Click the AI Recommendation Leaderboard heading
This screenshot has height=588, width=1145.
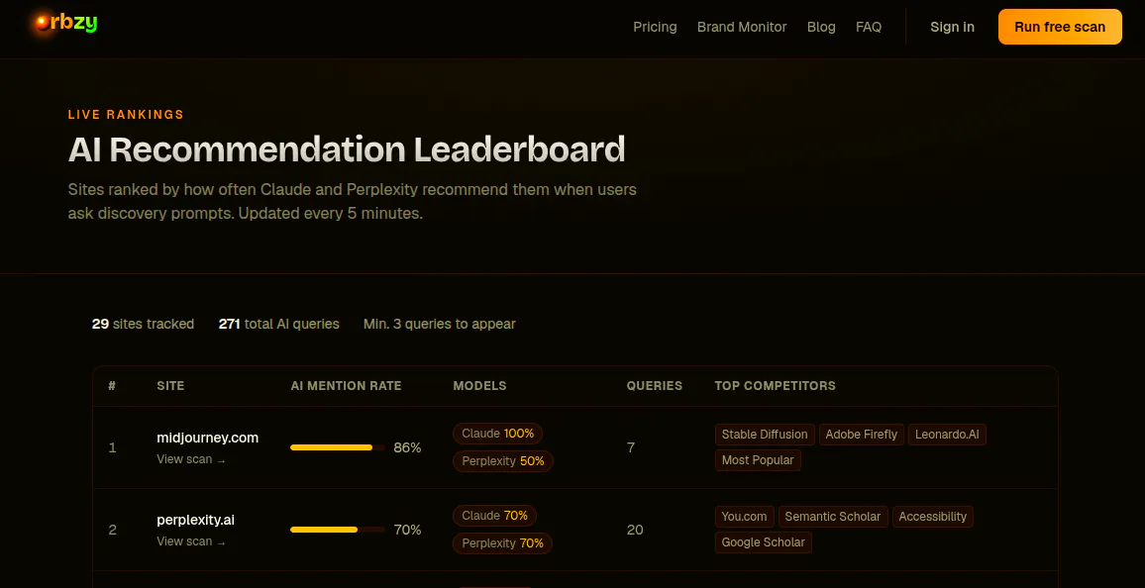(347, 149)
